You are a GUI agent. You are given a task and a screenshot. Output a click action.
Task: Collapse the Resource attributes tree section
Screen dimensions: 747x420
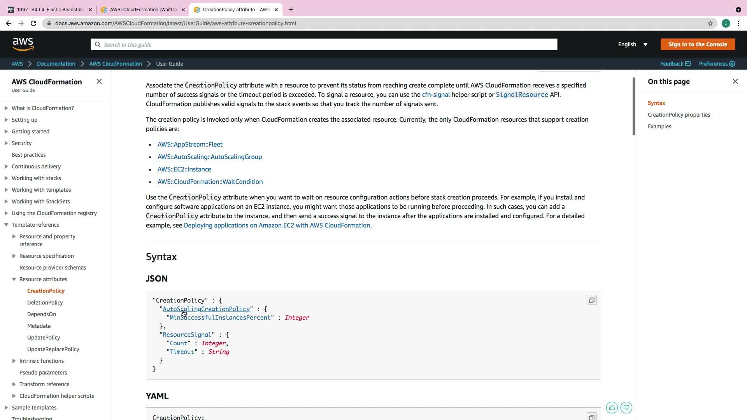click(14, 279)
